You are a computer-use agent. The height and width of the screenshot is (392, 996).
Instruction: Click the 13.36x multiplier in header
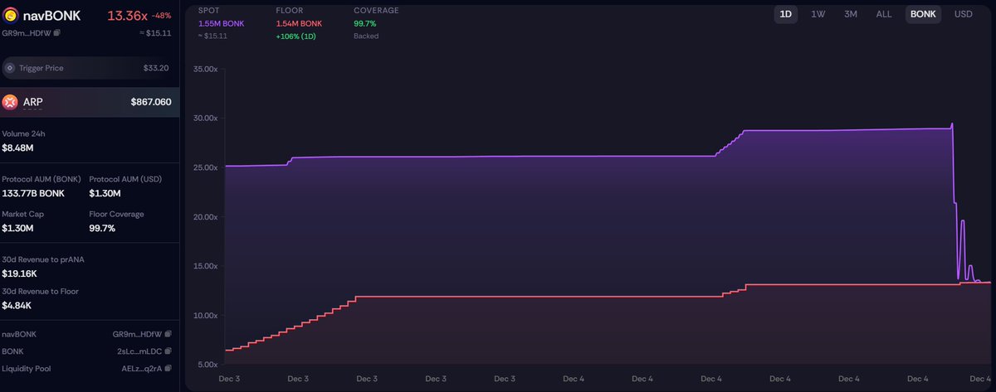[126, 15]
